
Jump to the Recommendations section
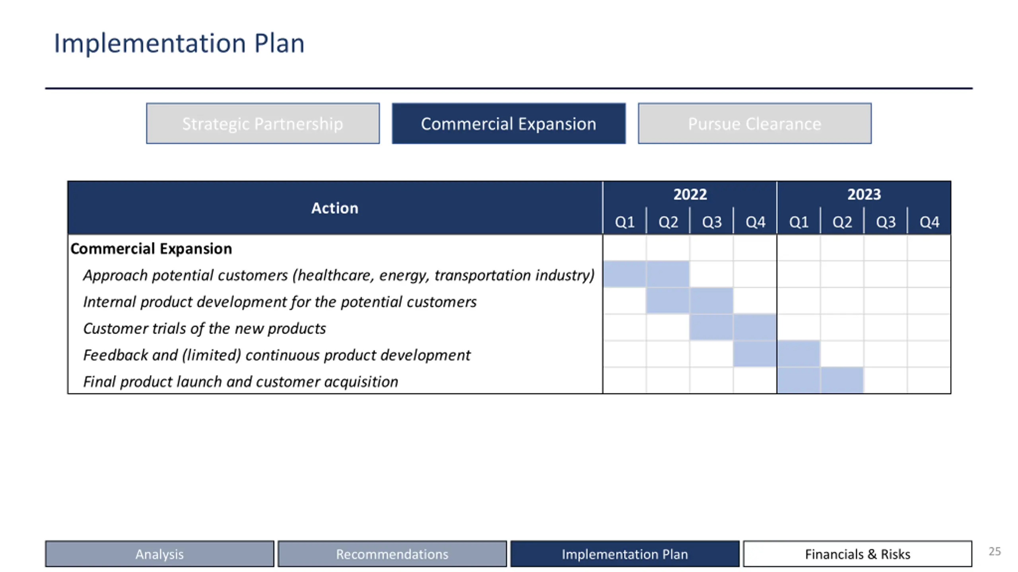pyautogui.click(x=392, y=554)
